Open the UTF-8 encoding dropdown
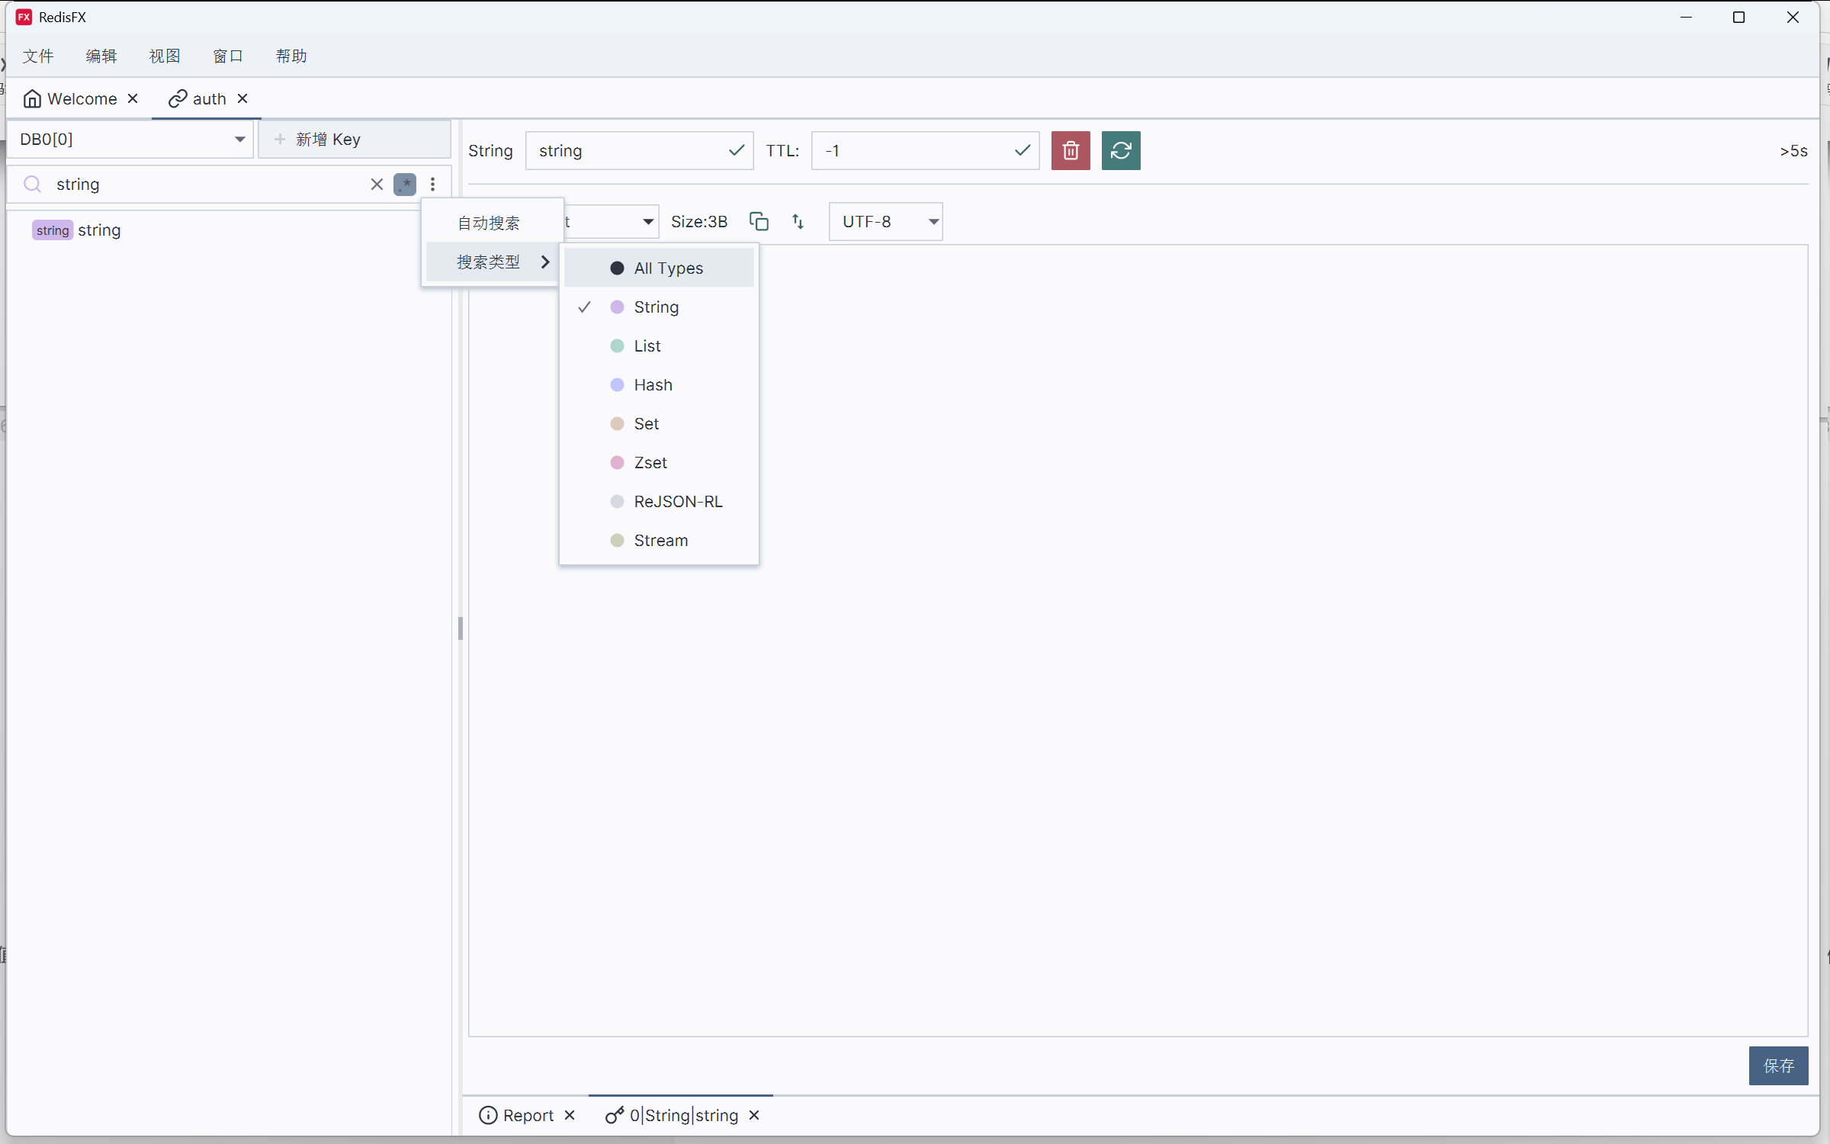This screenshot has width=1830, height=1144. [x=886, y=221]
